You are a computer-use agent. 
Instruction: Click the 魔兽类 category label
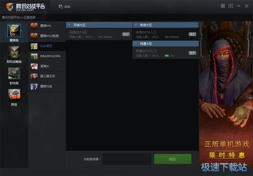pyautogui.click(x=14, y=40)
